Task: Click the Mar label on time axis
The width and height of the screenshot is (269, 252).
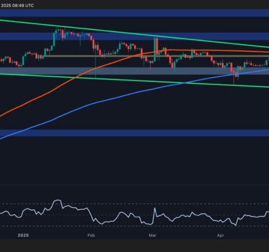Action: [152, 236]
